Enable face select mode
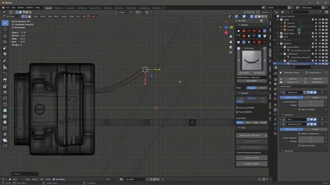The height and width of the screenshot is (185, 330). click(x=30, y=16)
